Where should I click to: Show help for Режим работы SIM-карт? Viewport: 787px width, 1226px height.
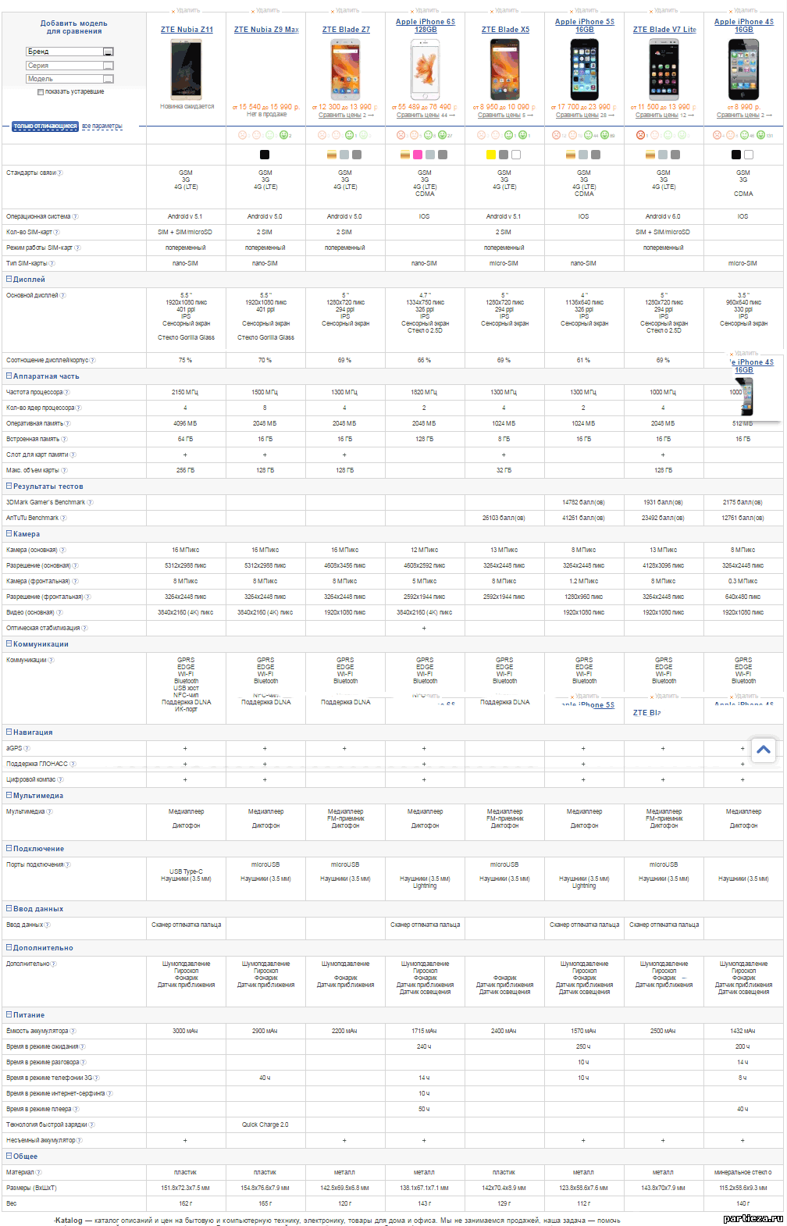(77, 248)
